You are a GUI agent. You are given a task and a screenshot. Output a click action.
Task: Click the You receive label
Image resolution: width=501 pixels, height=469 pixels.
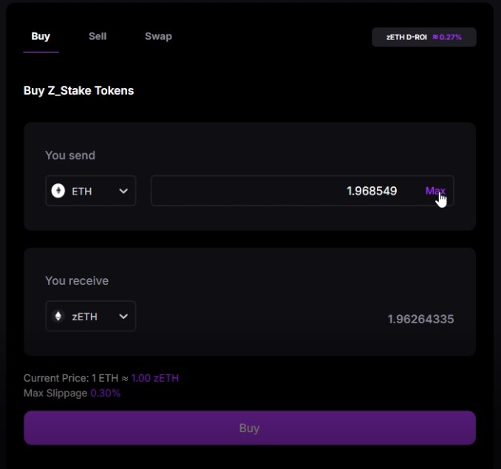(x=77, y=280)
